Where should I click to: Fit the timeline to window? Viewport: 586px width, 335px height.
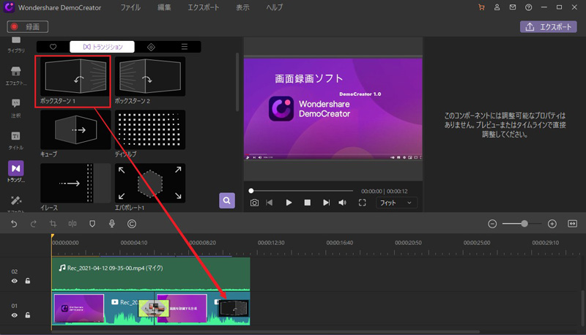tap(572, 224)
